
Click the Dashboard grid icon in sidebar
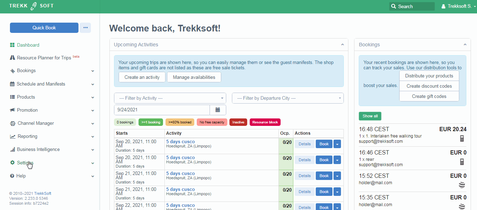pyautogui.click(x=12, y=45)
